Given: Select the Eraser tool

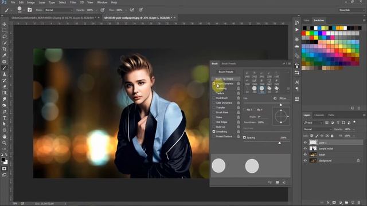Looking at the screenshot, I should coord(4,86).
